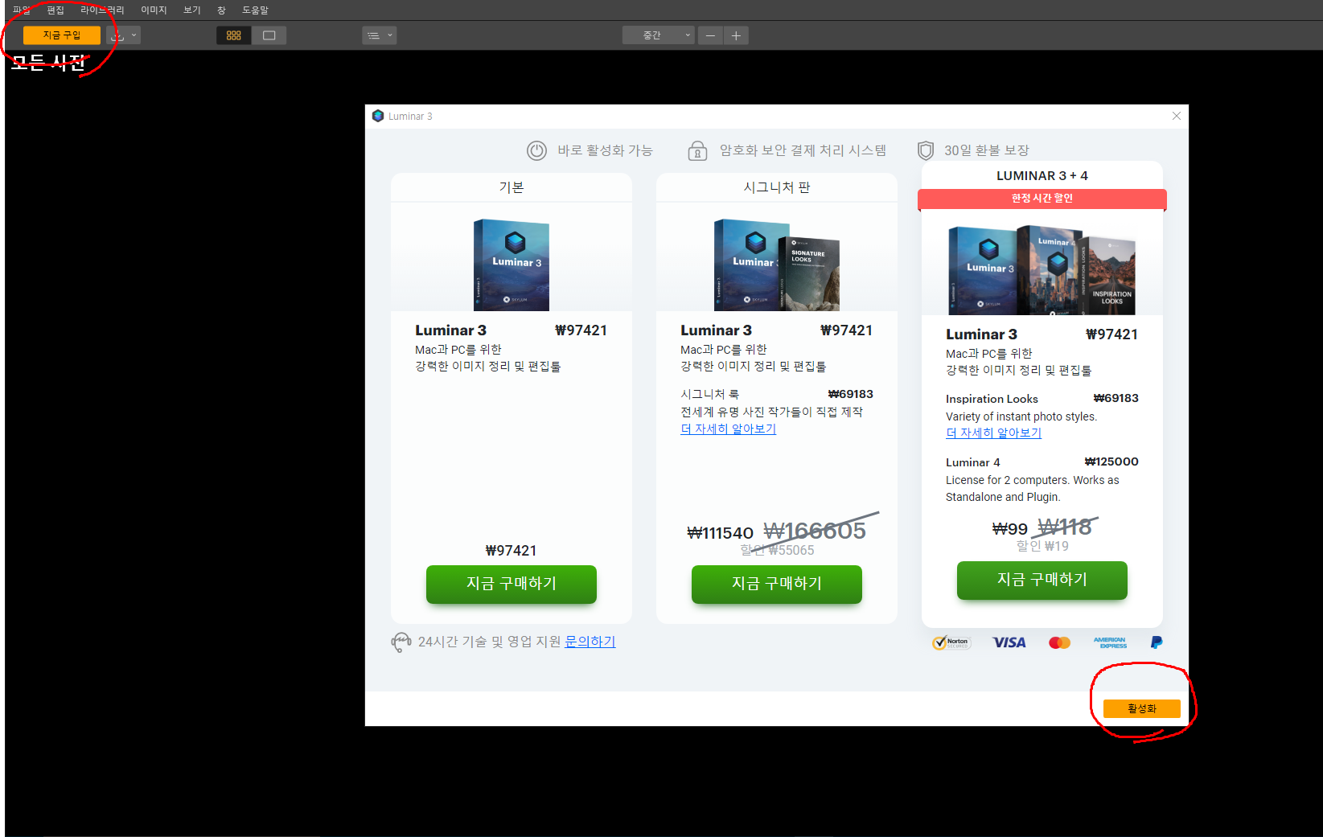
Task: Click the 시그니처 룩 item title
Action: [709, 394]
